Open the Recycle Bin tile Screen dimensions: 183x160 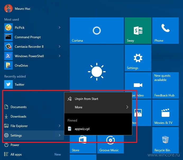click(166, 140)
